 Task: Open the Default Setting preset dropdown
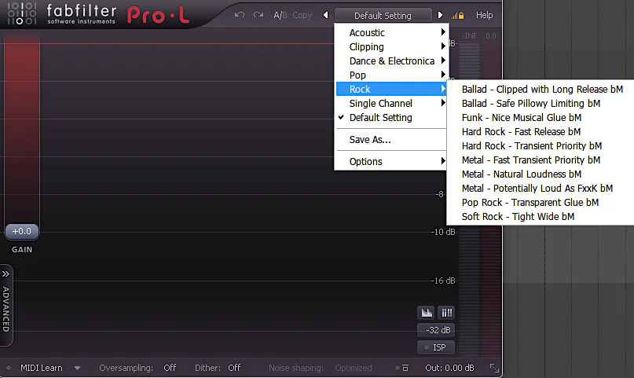click(383, 16)
